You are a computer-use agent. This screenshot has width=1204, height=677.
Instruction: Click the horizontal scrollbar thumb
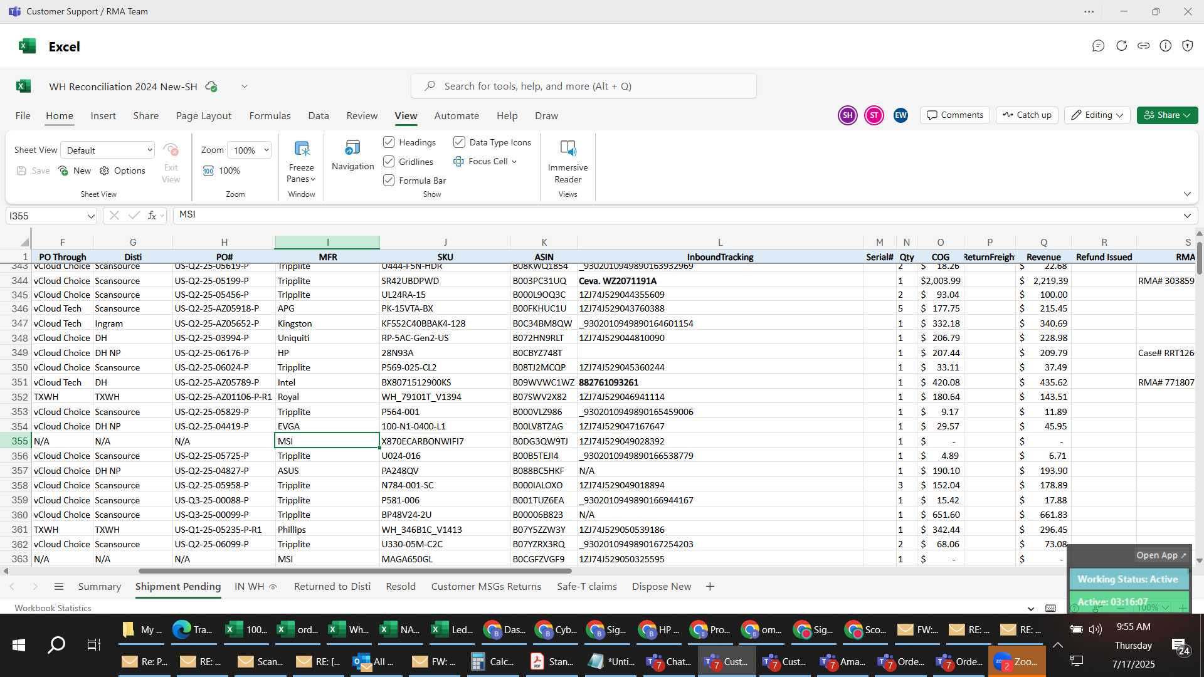[x=355, y=571]
